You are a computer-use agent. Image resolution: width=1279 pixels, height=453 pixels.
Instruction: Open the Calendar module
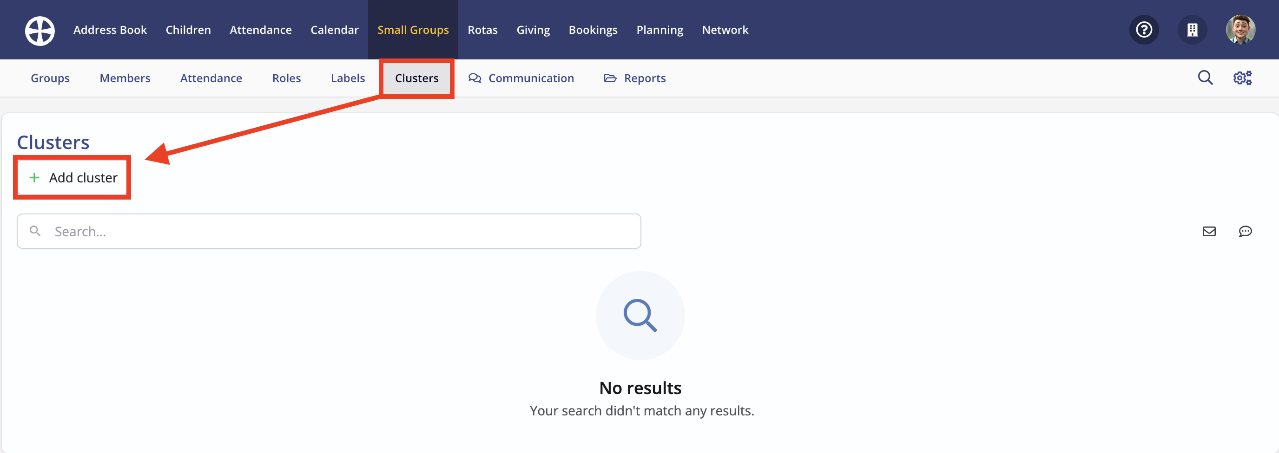[x=335, y=30]
